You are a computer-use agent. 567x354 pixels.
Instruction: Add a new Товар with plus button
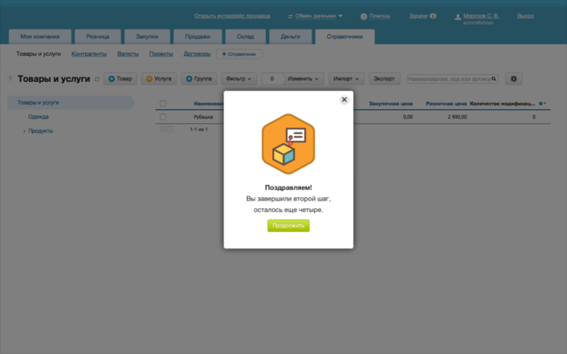tap(120, 78)
